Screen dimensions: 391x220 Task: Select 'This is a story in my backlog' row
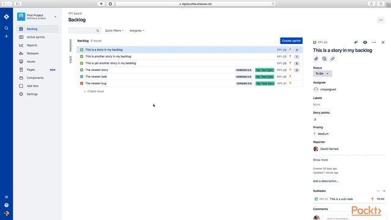point(190,50)
